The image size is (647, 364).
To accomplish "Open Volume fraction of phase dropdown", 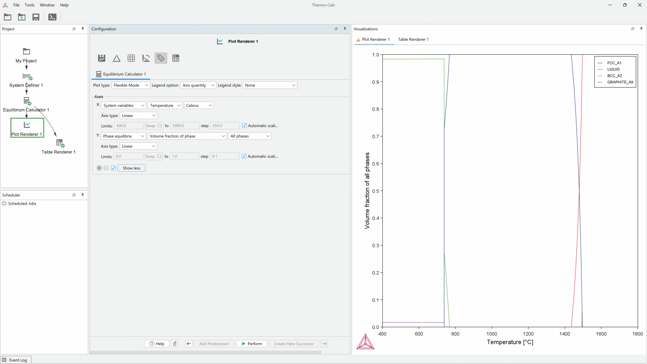I will click(187, 136).
